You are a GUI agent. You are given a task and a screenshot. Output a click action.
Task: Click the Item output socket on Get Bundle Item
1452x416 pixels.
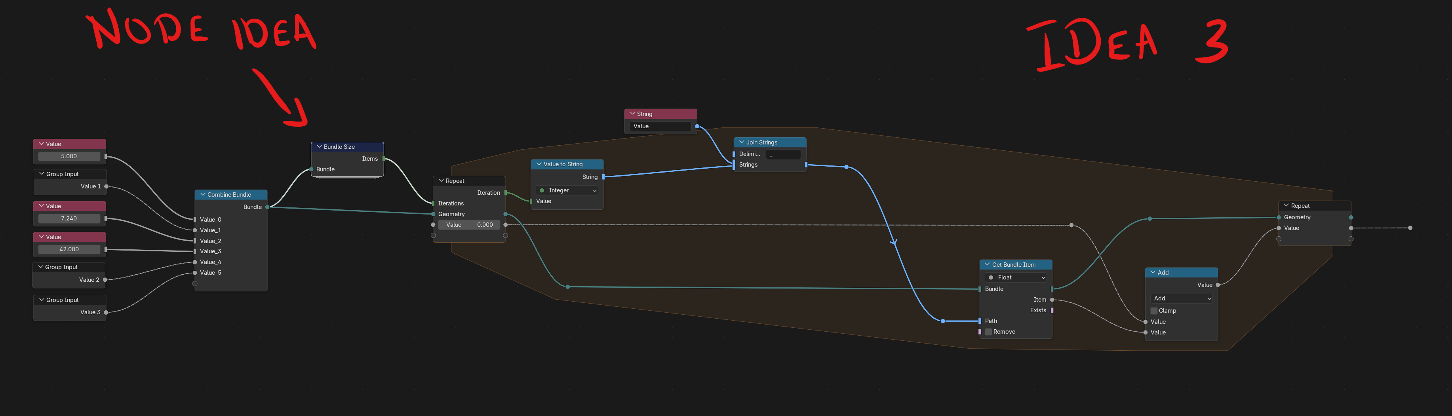click(1052, 299)
